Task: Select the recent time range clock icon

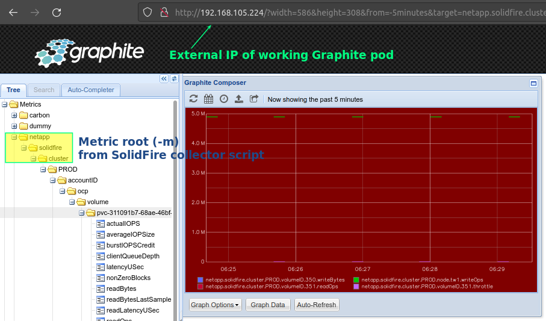Action: tap(224, 99)
